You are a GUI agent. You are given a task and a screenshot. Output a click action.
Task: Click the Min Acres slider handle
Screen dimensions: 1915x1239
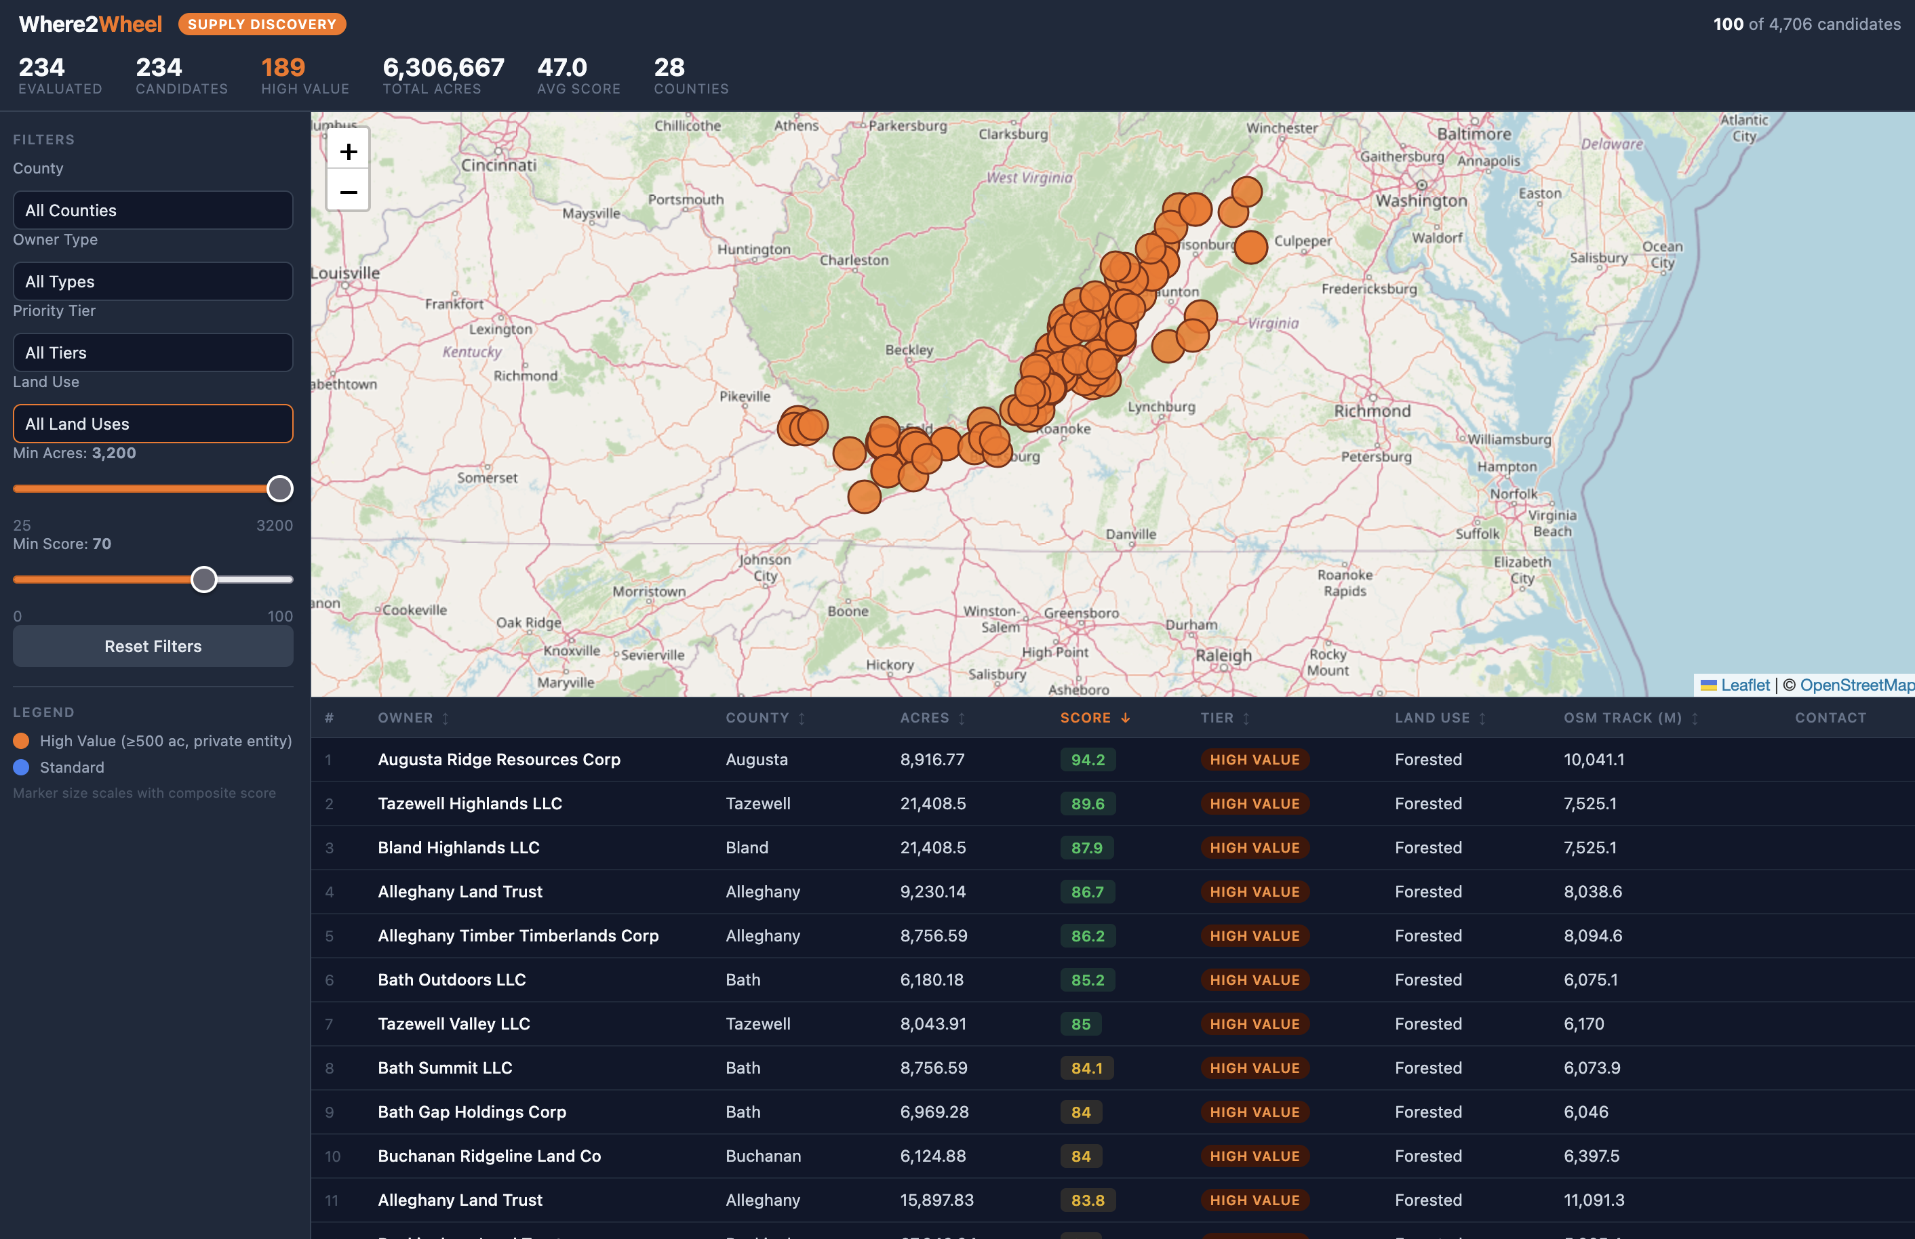tap(279, 489)
